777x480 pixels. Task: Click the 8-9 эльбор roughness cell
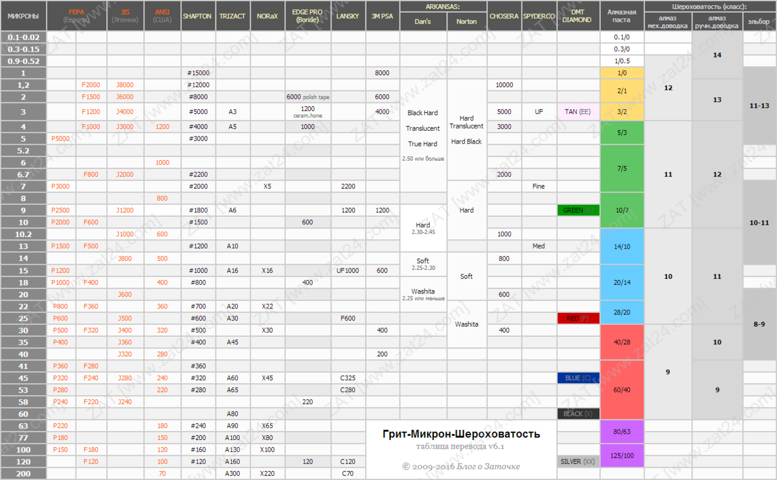(759, 324)
